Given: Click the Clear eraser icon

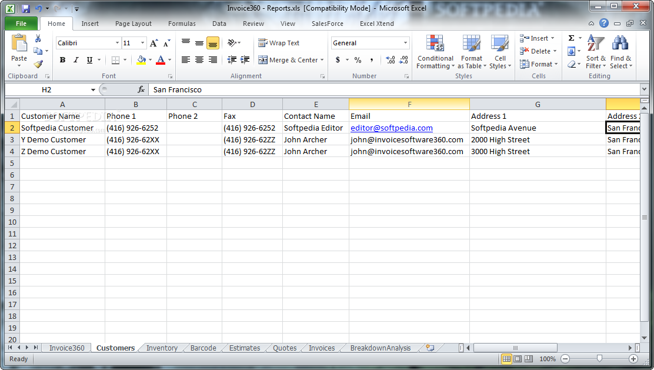Looking at the screenshot, I should (x=572, y=64).
